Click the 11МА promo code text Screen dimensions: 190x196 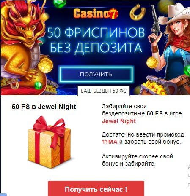pos(110,142)
